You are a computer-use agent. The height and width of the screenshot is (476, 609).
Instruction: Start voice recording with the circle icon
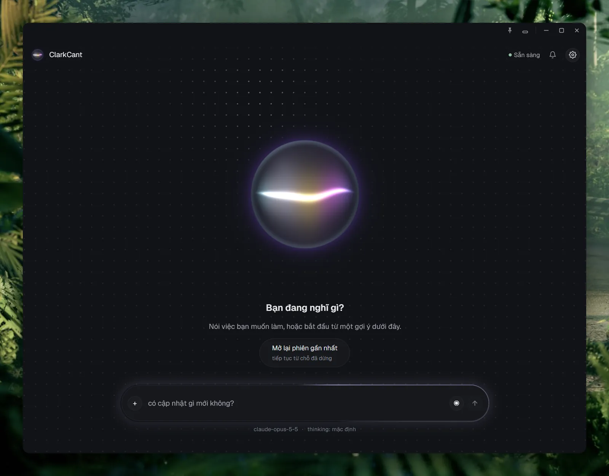pyautogui.click(x=456, y=403)
